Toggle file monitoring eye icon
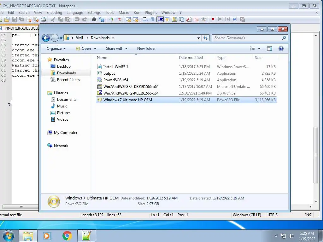This screenshot has width=323, height=242. pos(203,19)
